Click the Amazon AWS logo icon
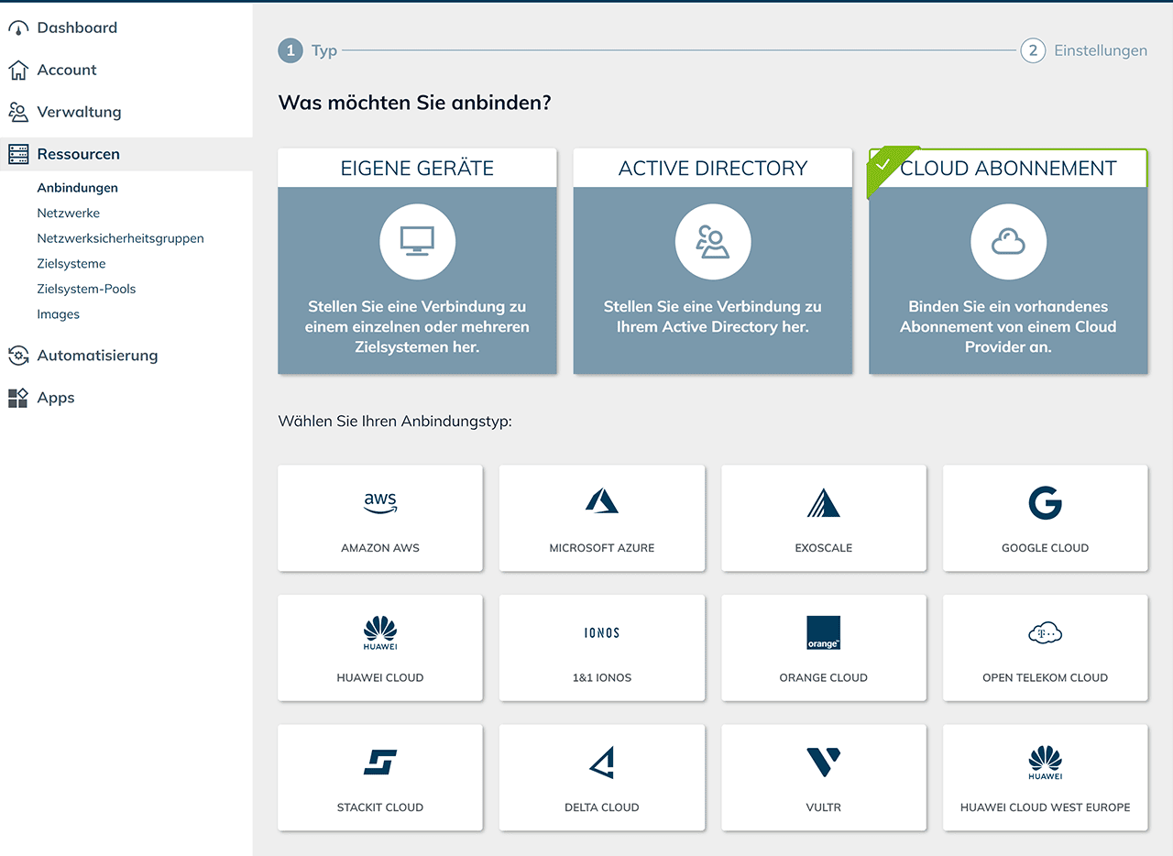Image resolution: width=1173 pixels, height=856 pixels. [380, 502]
